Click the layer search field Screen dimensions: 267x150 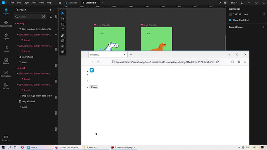[x=30, y=17]
